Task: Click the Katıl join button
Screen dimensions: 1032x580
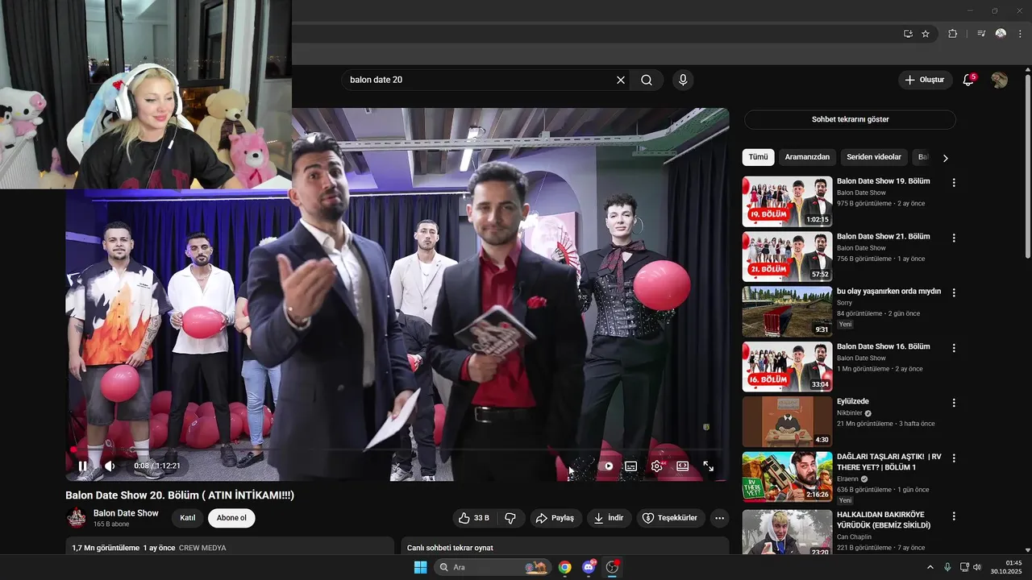Action: [188, 518]
